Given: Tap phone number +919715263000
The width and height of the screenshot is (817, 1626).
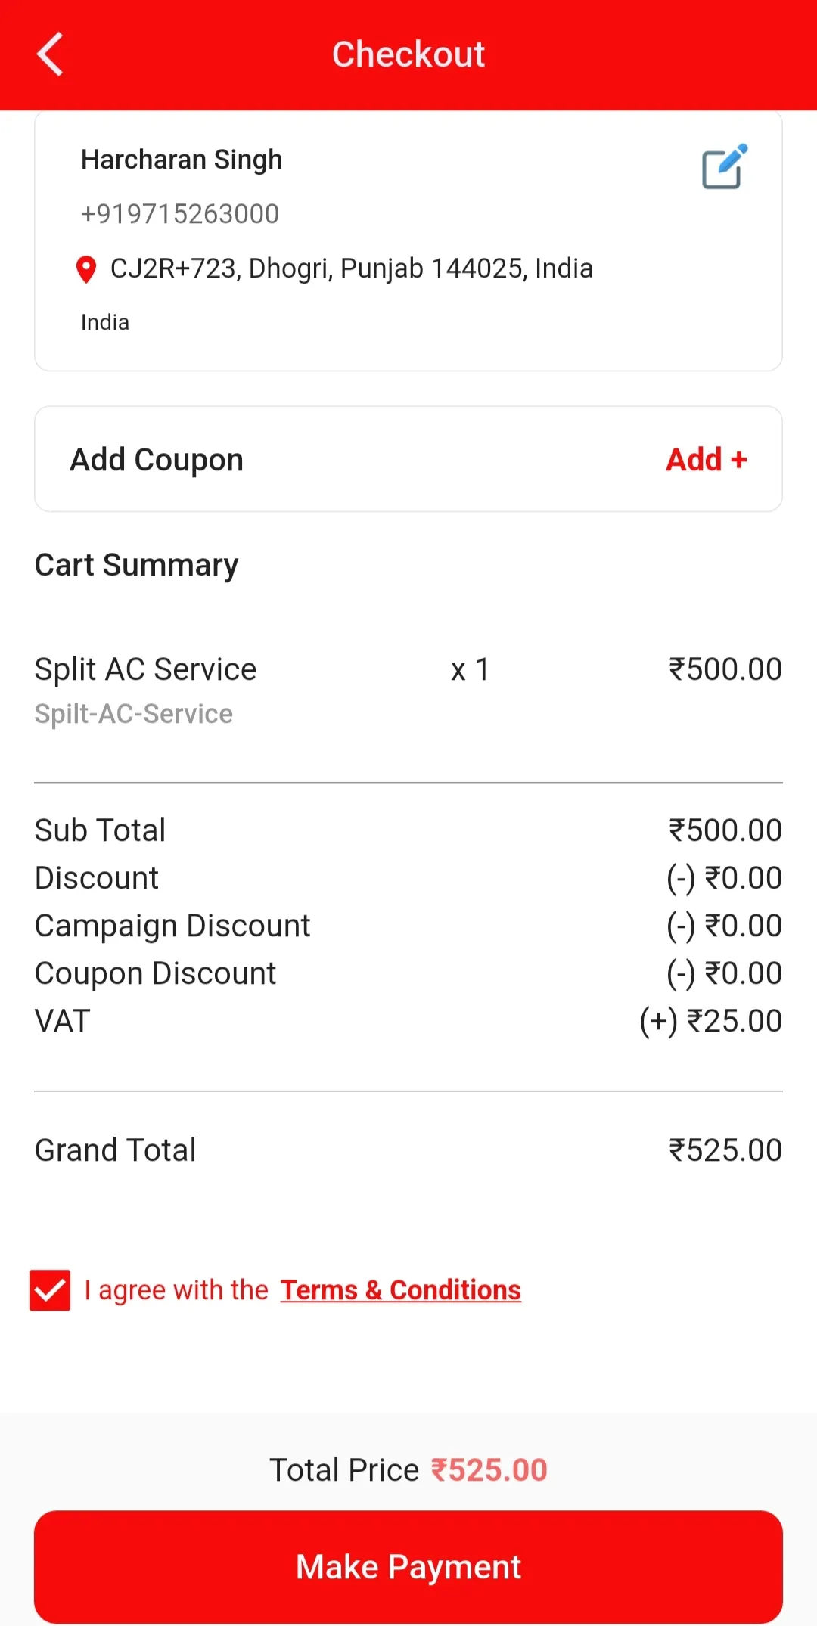Looking at the screenshot, I should coord(180,214).
